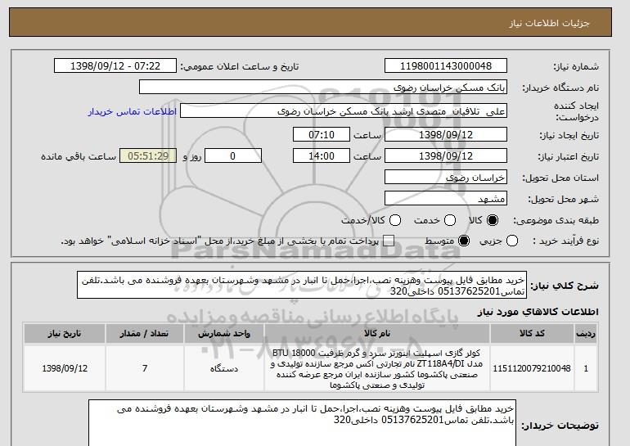The height and width of the screenshot is (446, 630).
Task: Click the buyer organization name field
Action: click(x=323, y=88)
